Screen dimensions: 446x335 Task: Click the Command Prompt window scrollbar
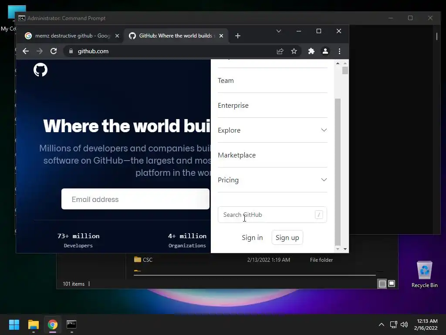pos(437,37)
